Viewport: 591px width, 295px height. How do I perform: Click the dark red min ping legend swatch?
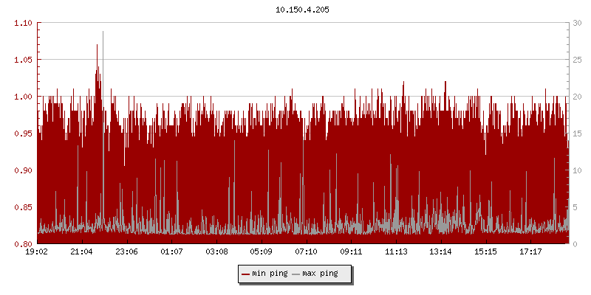click(246, 274)
